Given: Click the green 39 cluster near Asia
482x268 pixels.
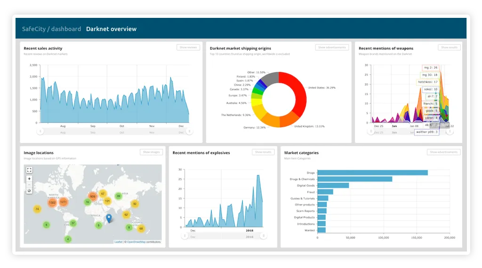Looking at the screenshot, I should tap(118, 196).
